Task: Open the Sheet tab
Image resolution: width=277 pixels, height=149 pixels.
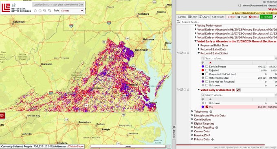Action: pyautogui.click(x=193, y=17)
